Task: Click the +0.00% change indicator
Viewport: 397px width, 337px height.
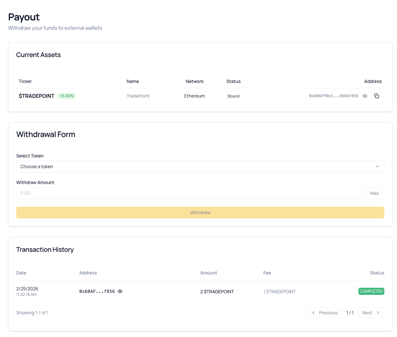Action: coord(66,96)
